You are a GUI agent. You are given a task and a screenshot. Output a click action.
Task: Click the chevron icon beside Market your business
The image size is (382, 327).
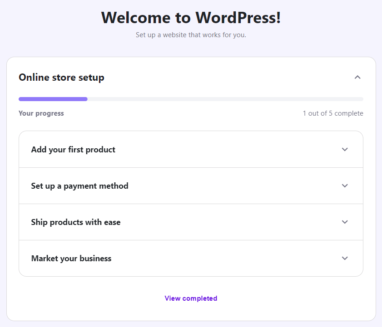click(345, 258)
